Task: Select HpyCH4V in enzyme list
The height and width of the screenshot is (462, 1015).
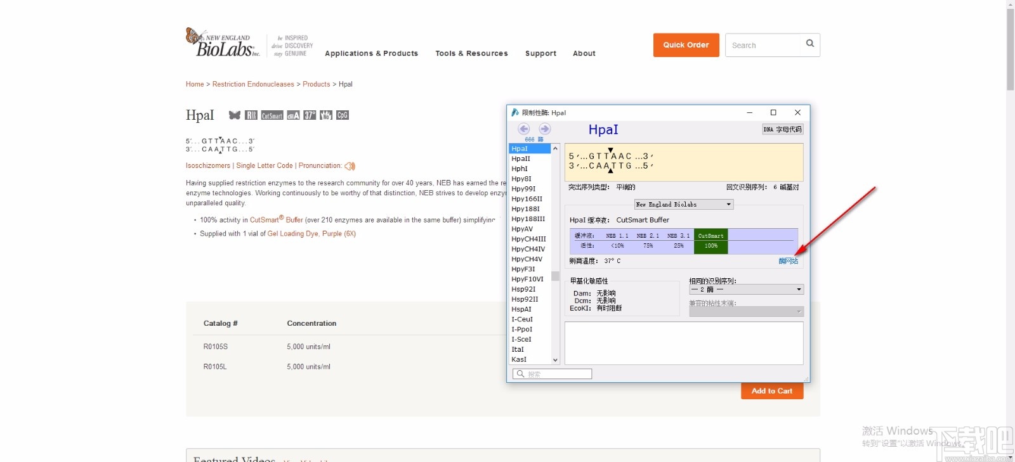Action: [530, 259]
